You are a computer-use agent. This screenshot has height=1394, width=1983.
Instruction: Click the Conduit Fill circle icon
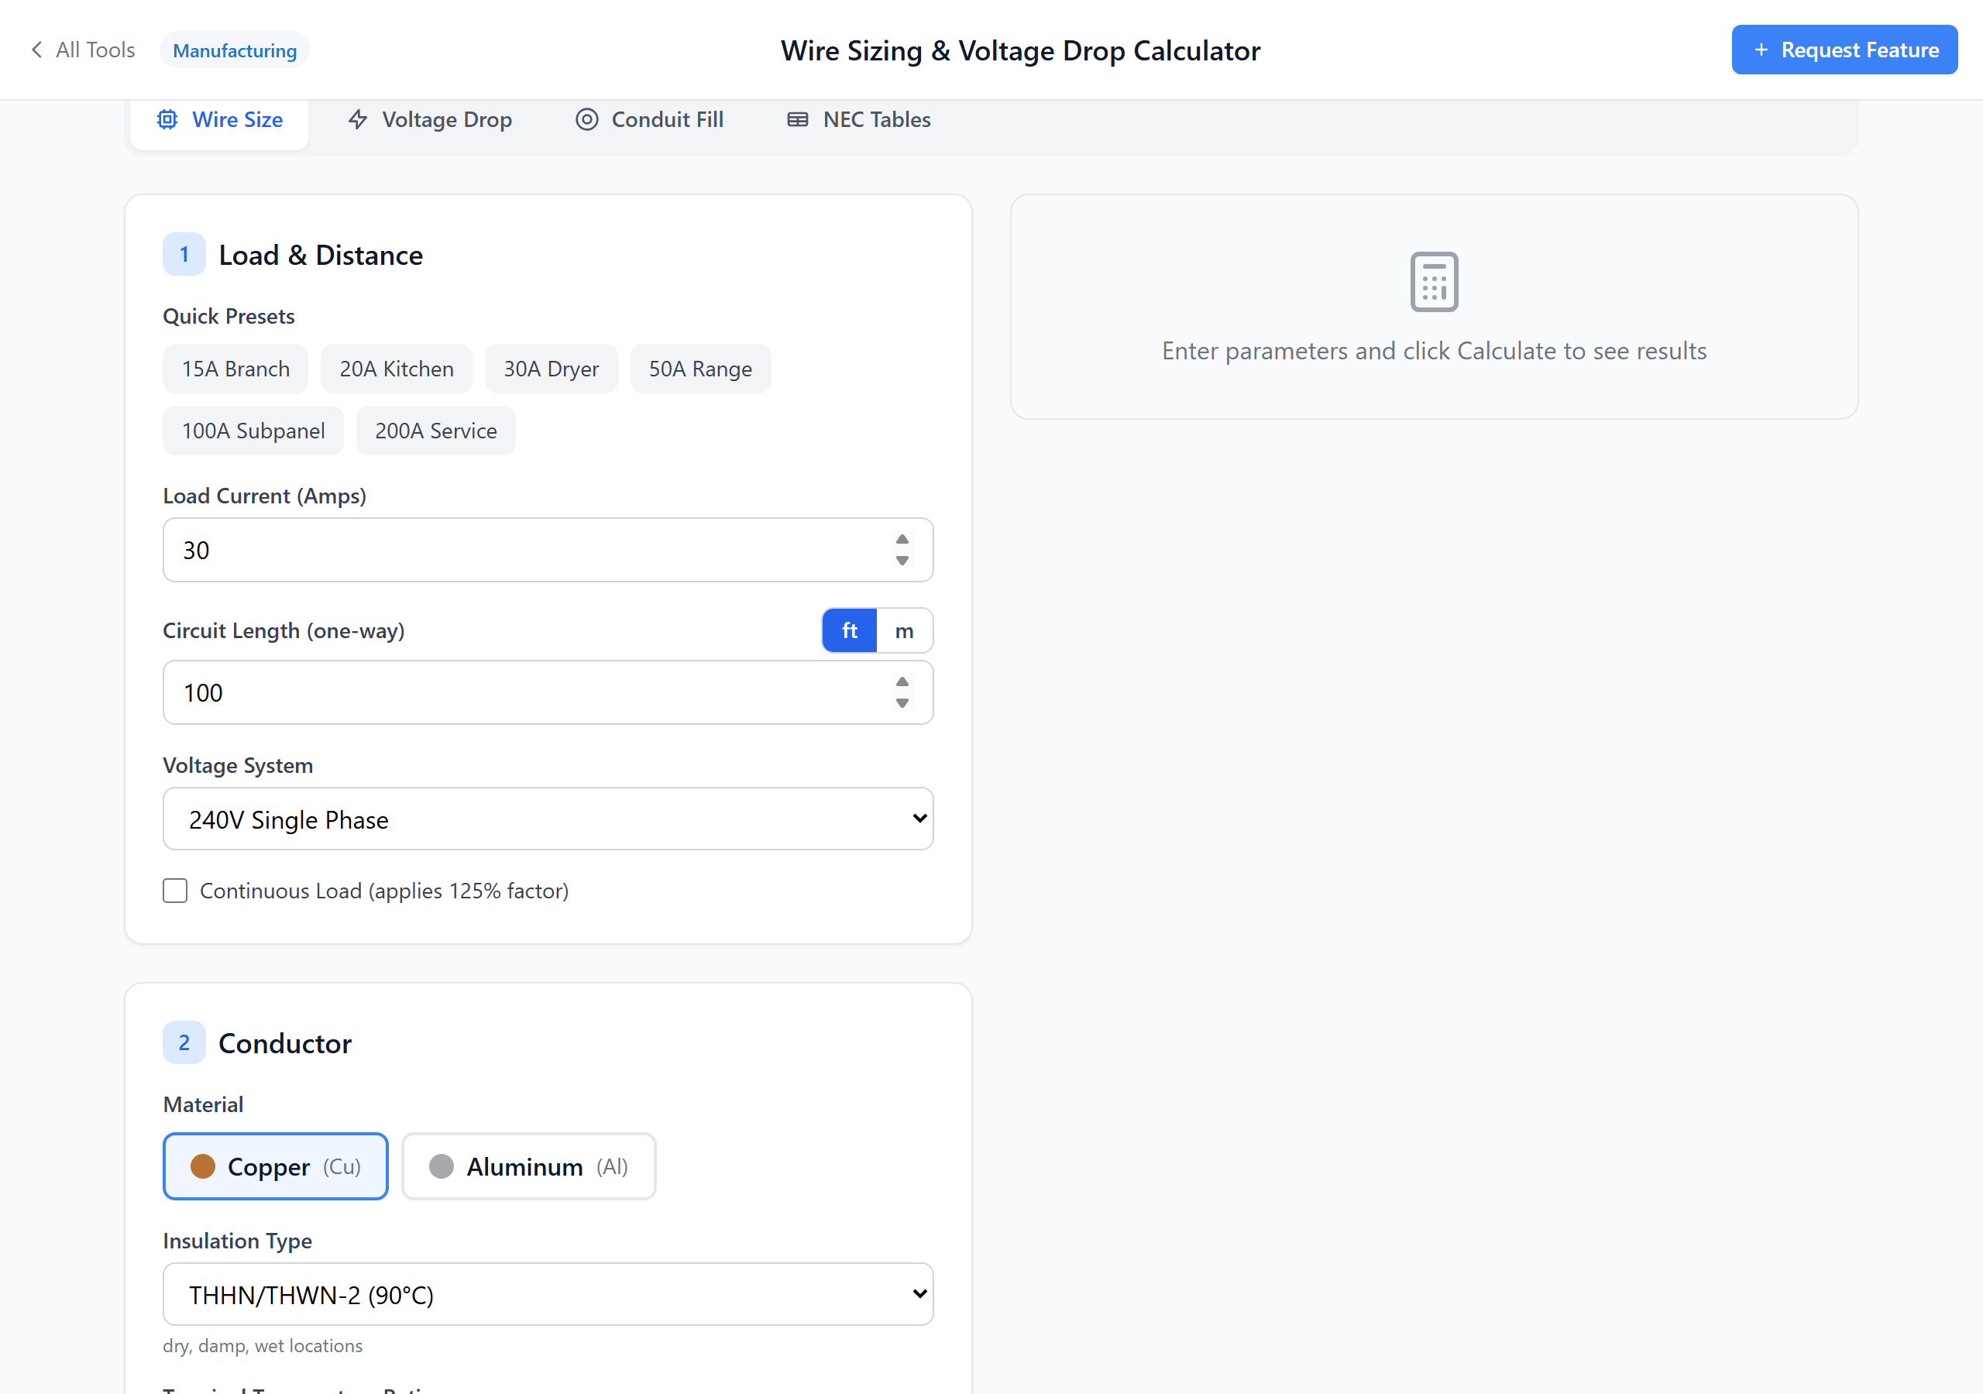586,119
